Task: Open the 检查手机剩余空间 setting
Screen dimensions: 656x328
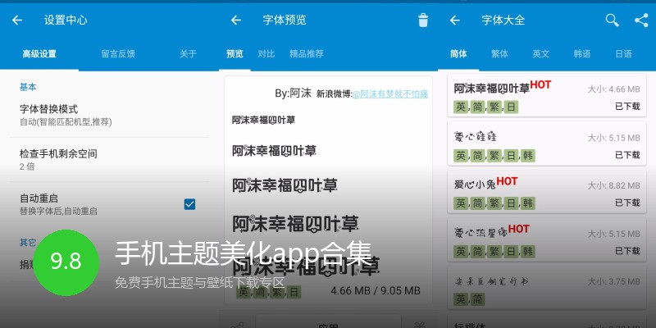Action: [109, 160]
